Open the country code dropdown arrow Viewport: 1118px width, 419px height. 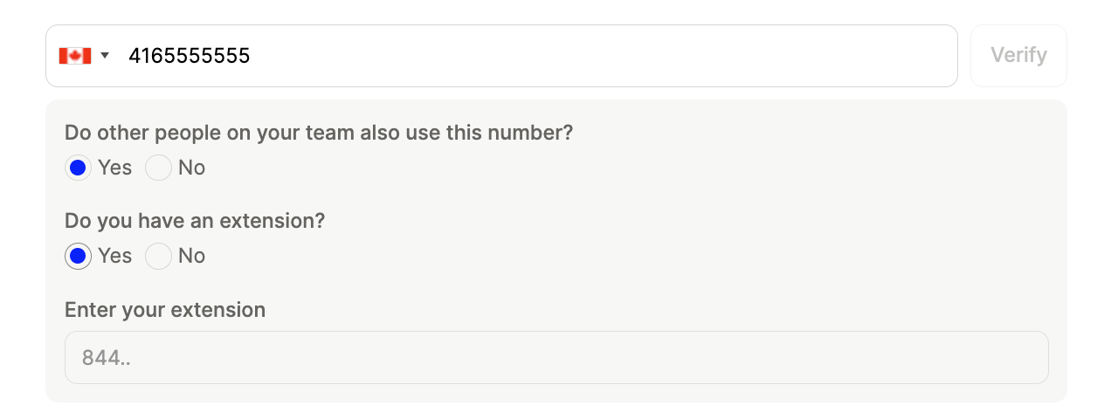[105, 56]
